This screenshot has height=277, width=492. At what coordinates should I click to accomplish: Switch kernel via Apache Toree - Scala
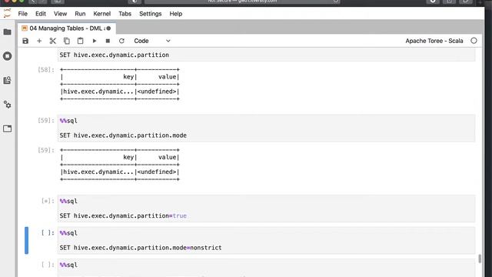tap(434, 41)
